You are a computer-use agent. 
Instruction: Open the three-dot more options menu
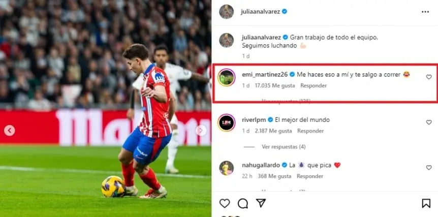coord(425,12)
